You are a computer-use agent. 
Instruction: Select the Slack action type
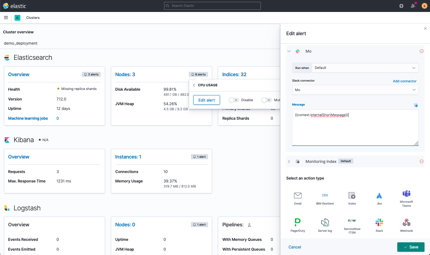coord(379,226)
